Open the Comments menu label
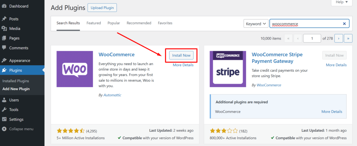The width and height of the screenshot is (357, 146). (x=19, y=48)
